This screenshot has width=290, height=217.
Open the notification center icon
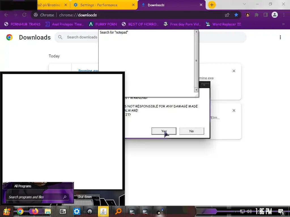[281, 212]
